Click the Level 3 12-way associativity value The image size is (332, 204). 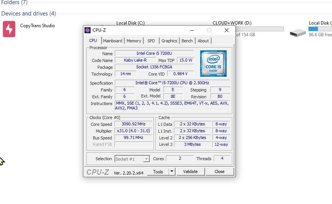point(221,144)
